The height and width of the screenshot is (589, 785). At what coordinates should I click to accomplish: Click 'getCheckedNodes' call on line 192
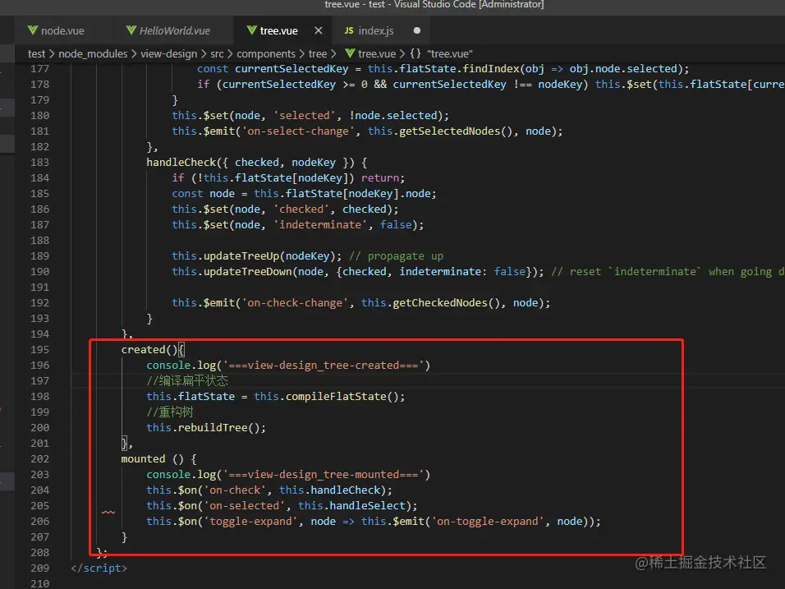click(x=439, y=303)
